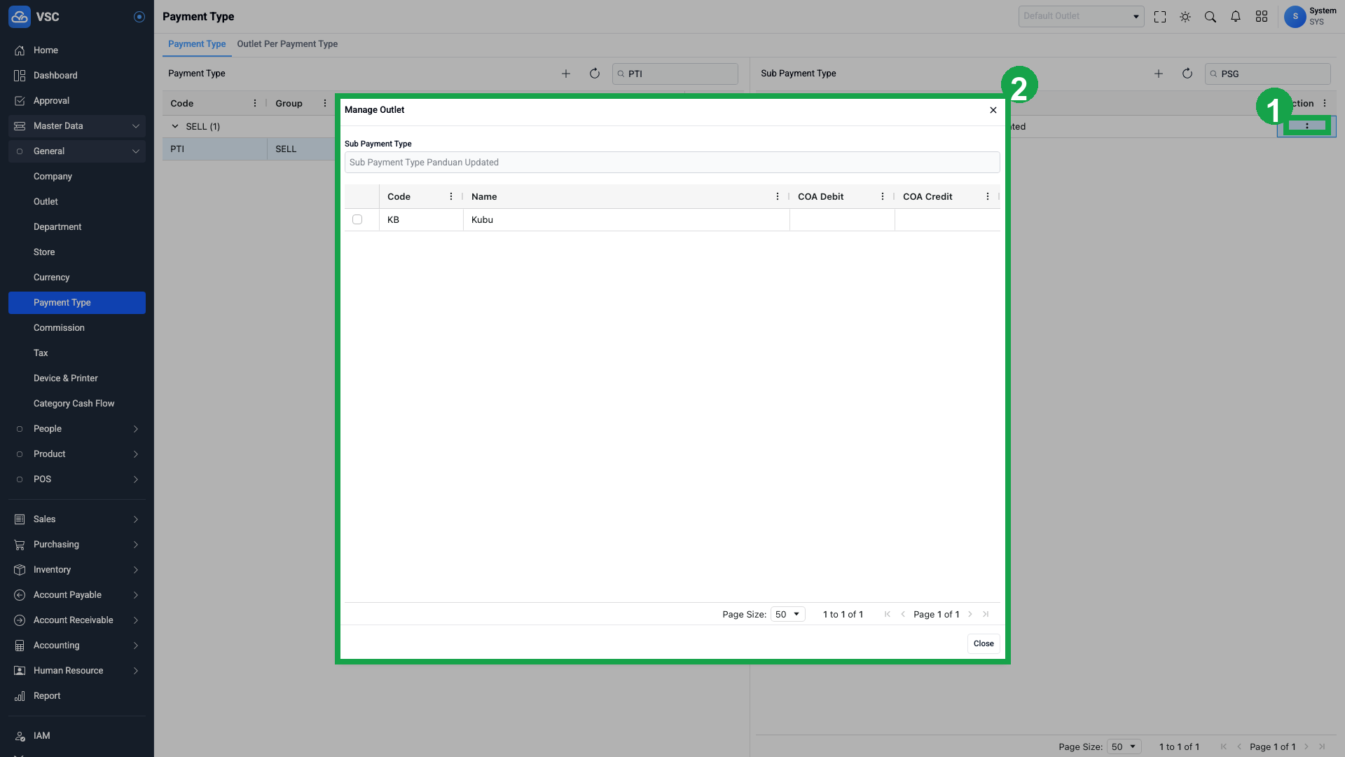Open the Currency menu item
The height and width of the screenshot is (757, 1345).
(77, 278)
